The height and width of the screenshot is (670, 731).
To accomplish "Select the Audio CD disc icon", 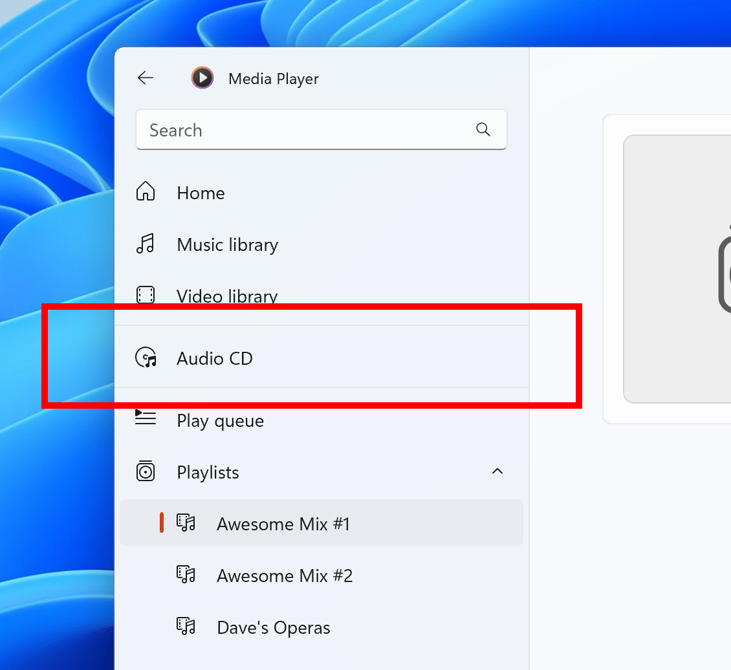I will click(x=146, y=357).
